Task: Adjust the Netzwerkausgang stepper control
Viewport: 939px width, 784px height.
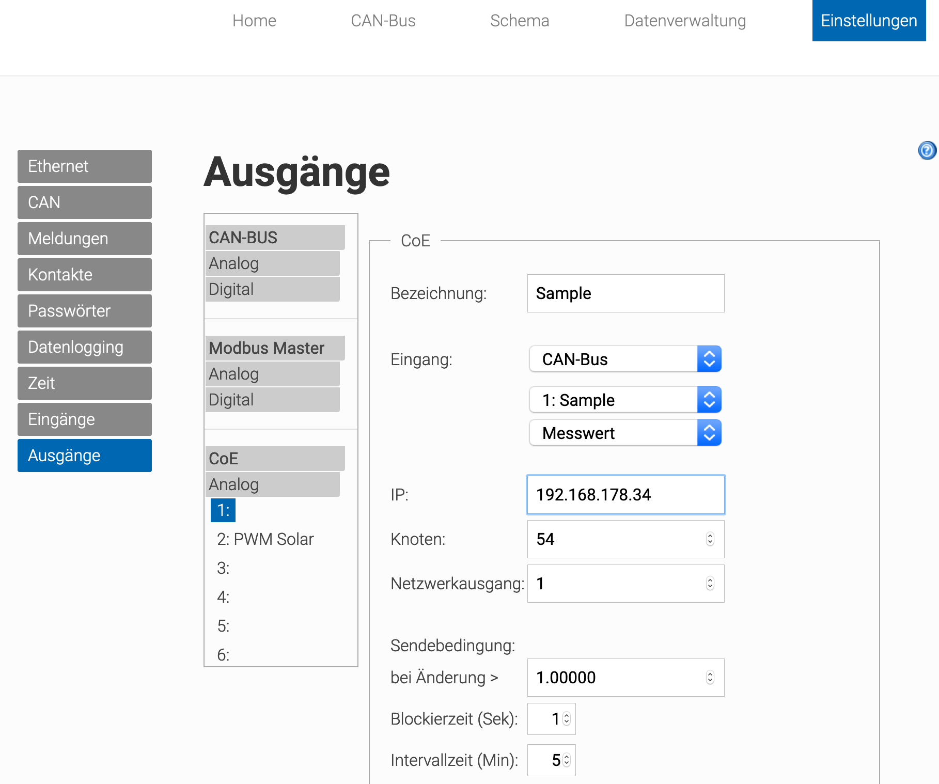Action: click(710, 584)
